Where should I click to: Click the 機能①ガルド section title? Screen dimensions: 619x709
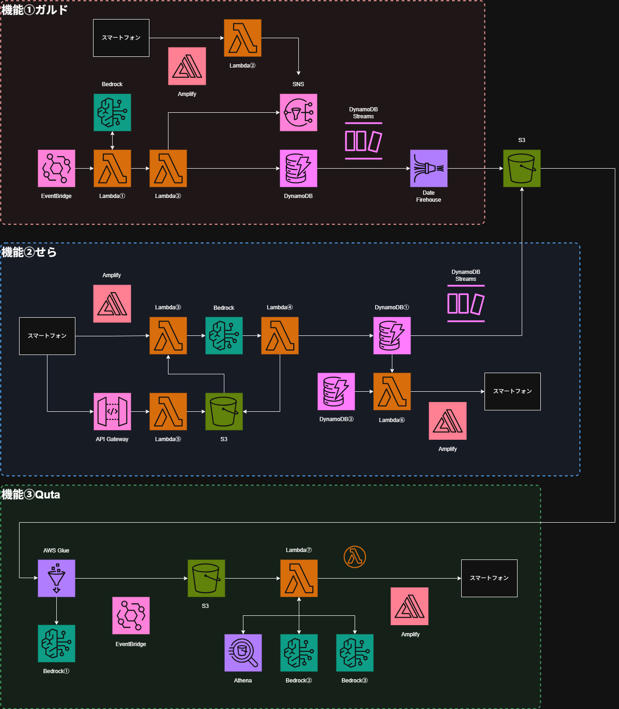tap(35, 10)
